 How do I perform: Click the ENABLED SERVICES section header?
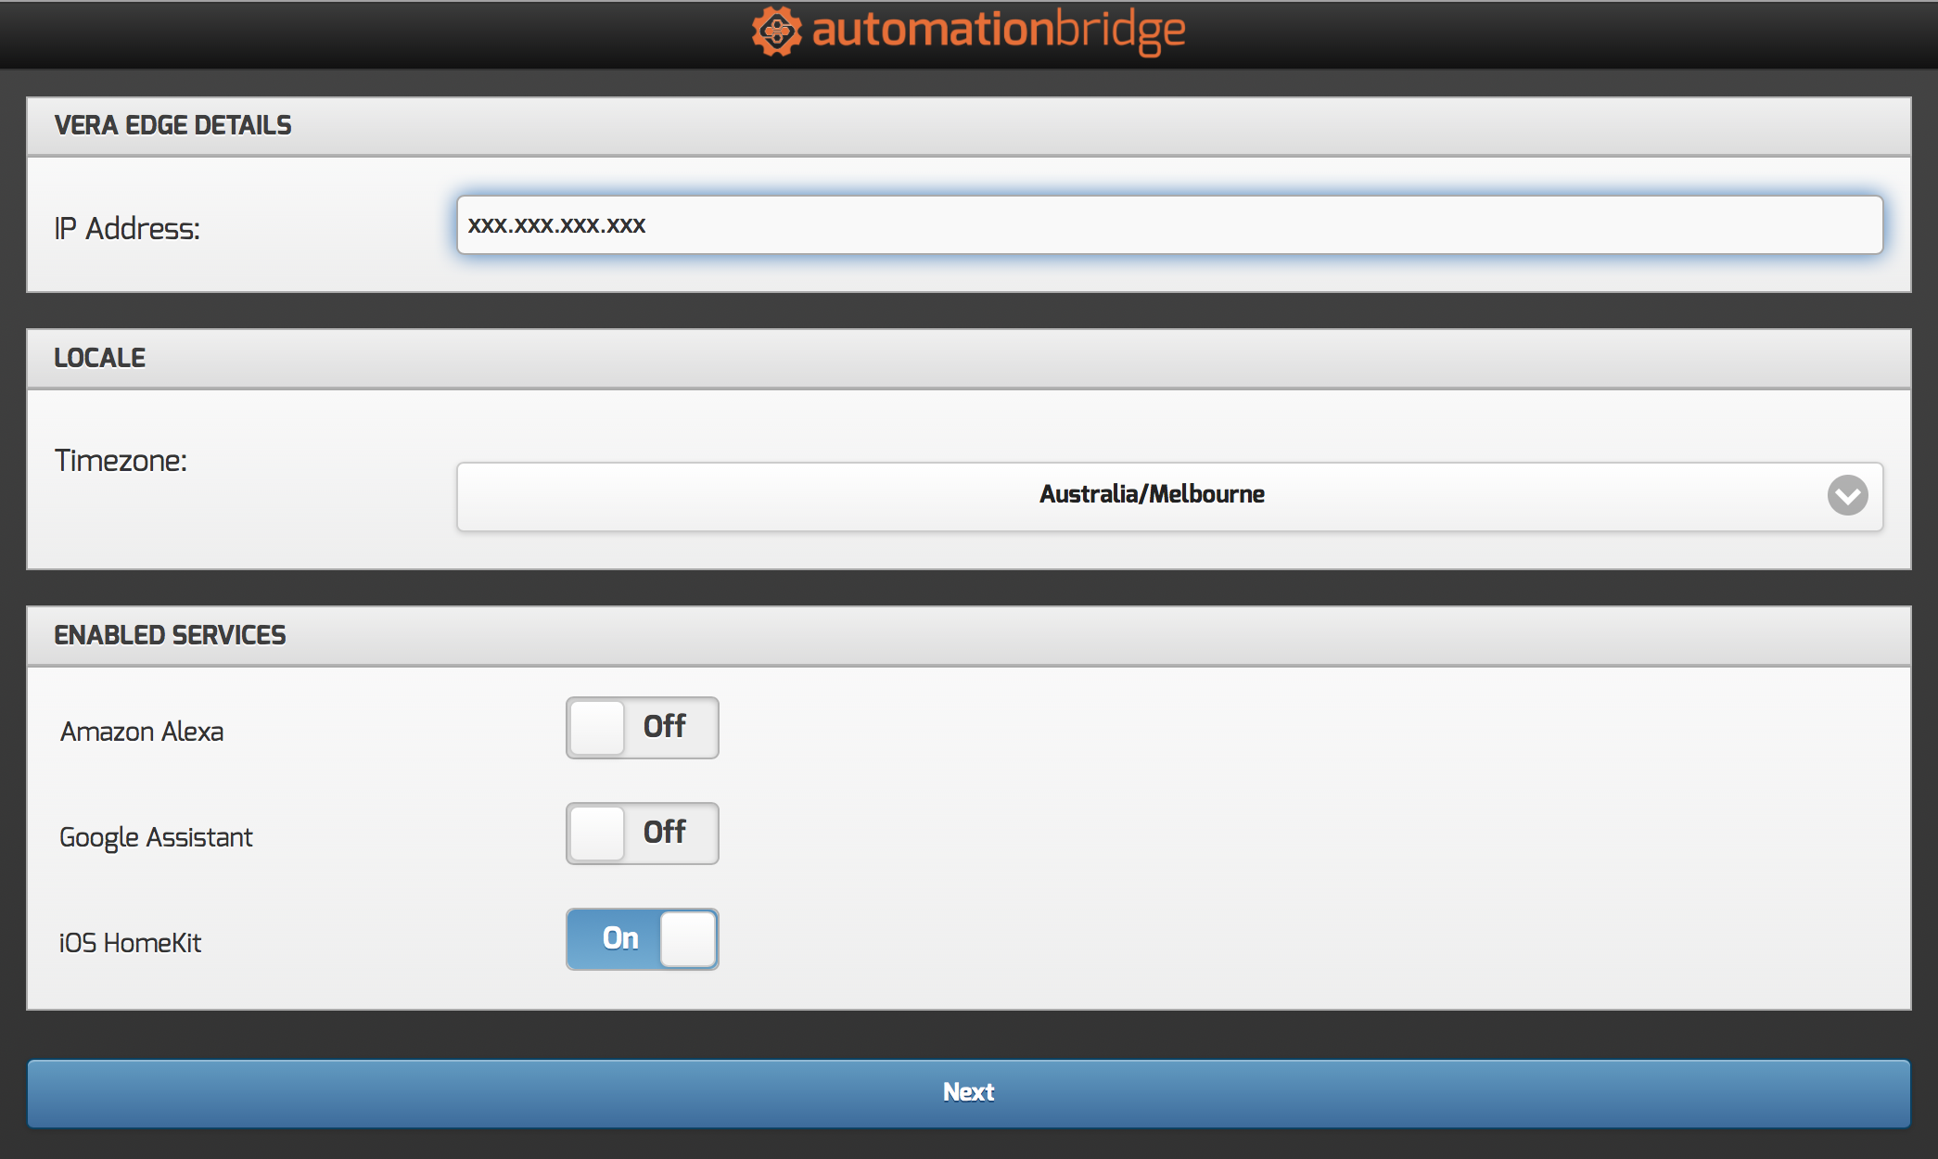170,635
